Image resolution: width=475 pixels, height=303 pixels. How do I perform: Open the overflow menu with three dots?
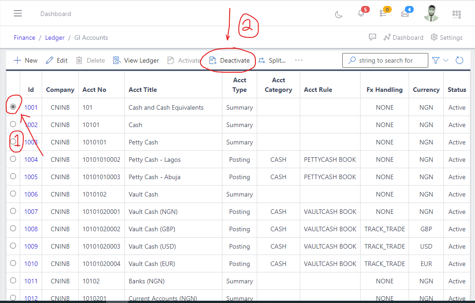[x=299, y=60]
